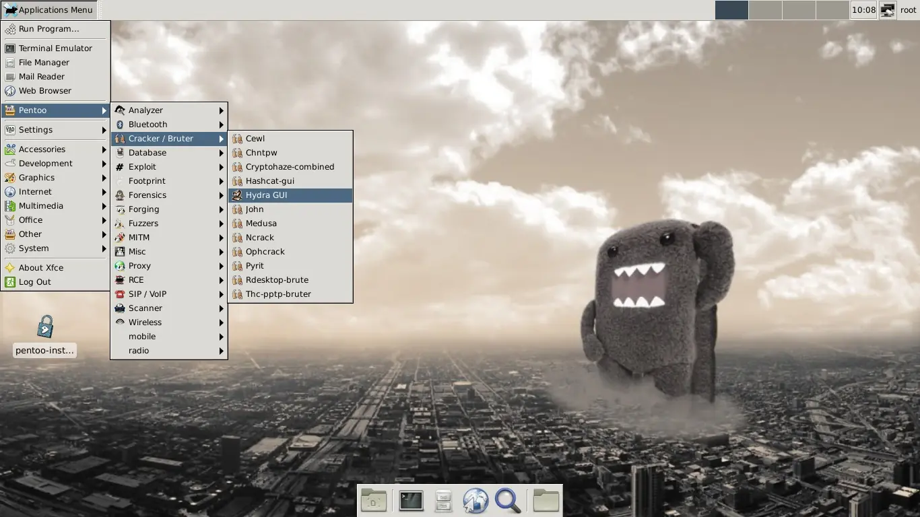
Task: Open the Misc menu category
Action: tap(169, 252)
